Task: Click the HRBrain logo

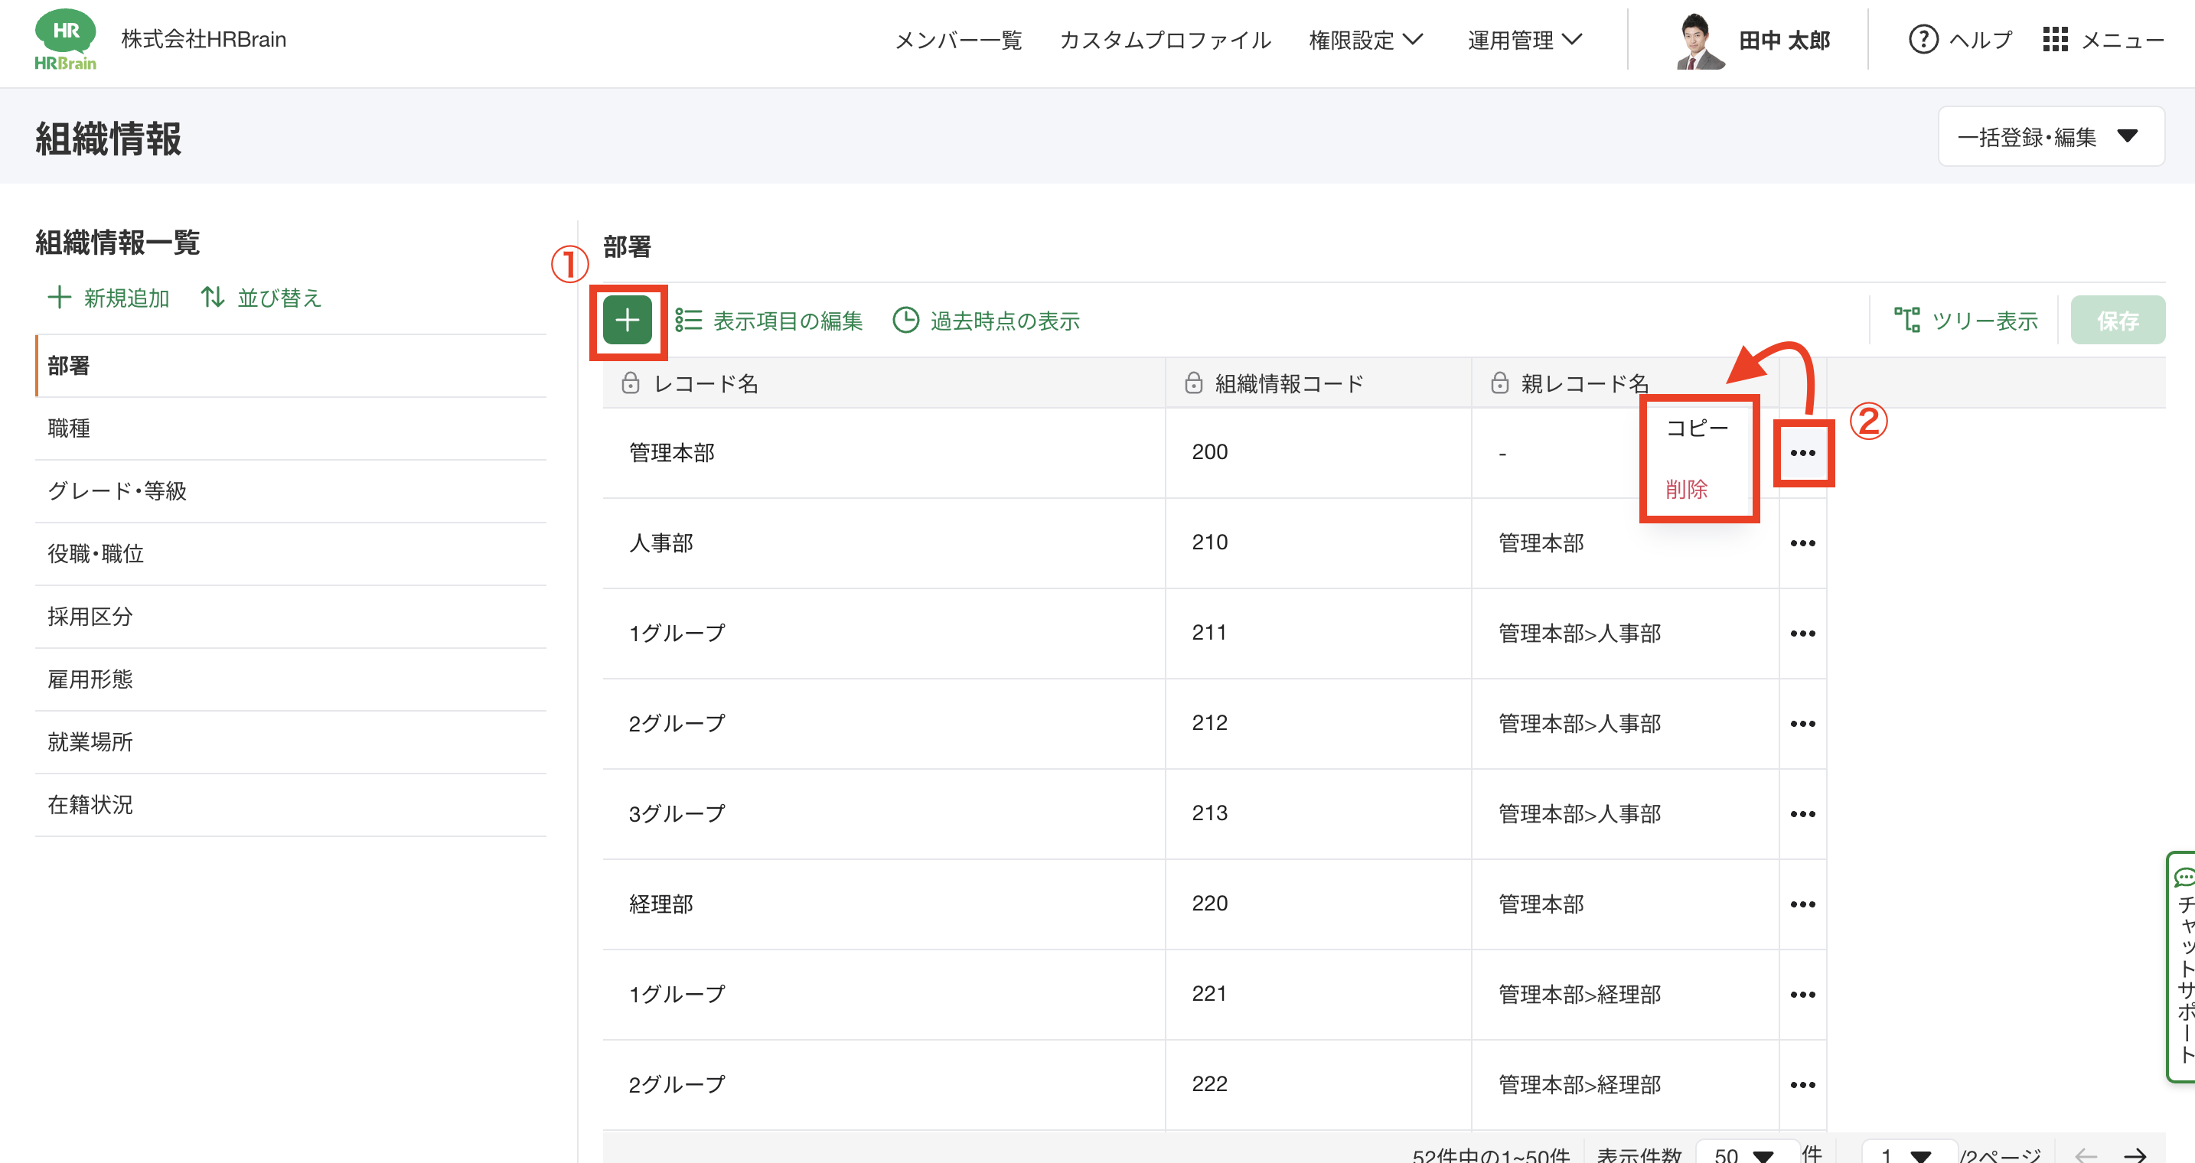Action: click(x=66, y=40)
